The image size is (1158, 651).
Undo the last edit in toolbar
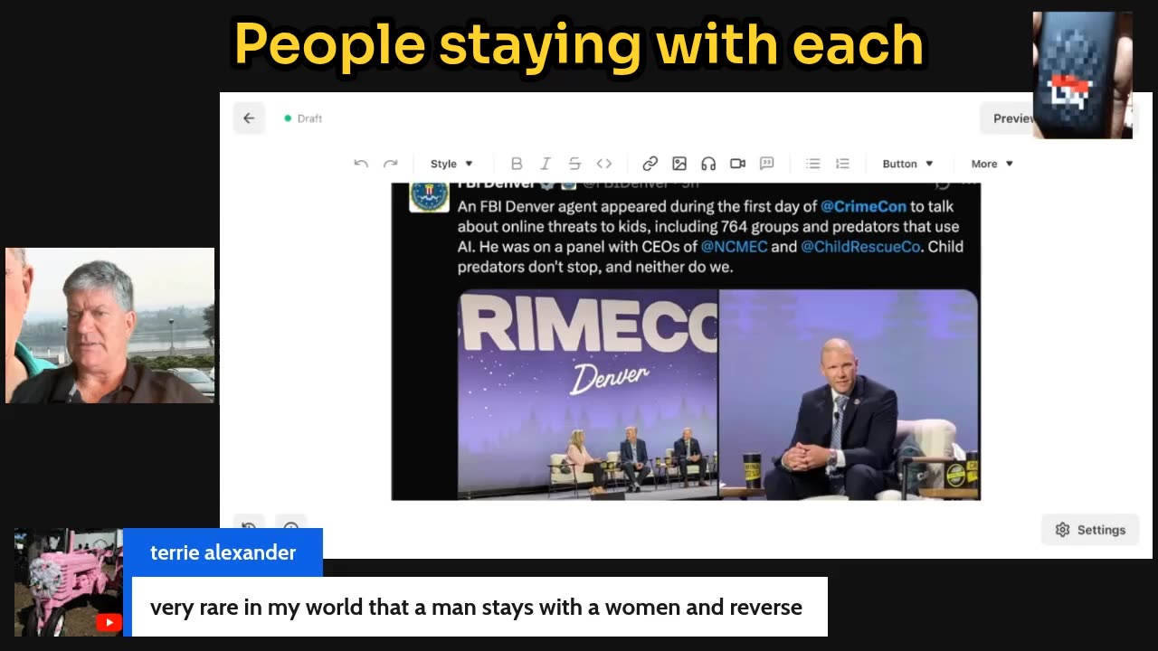(361, 164)
